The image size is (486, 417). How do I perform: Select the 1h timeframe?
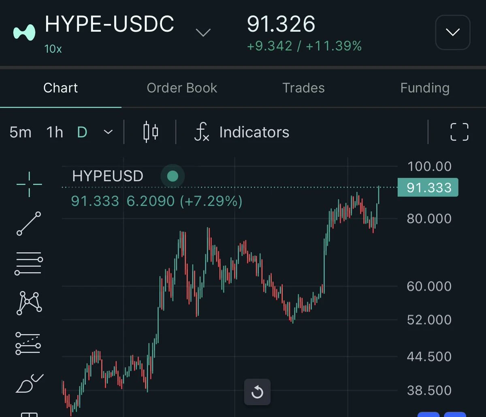[55, 132]
